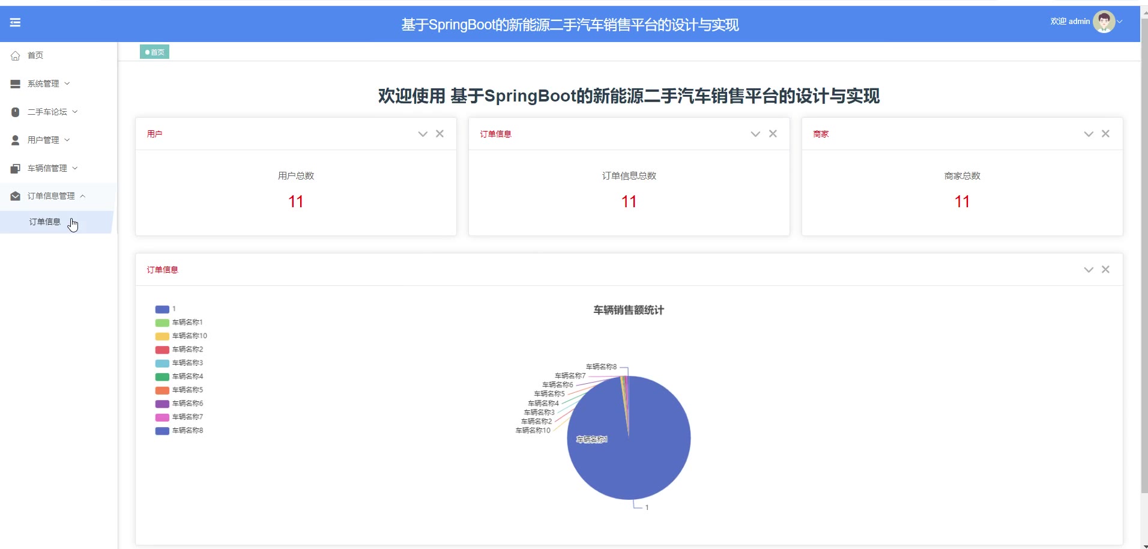Click the 车辆销售额统计 chart title
Viewport: 1148px width, 549px height.
(629, 311)
